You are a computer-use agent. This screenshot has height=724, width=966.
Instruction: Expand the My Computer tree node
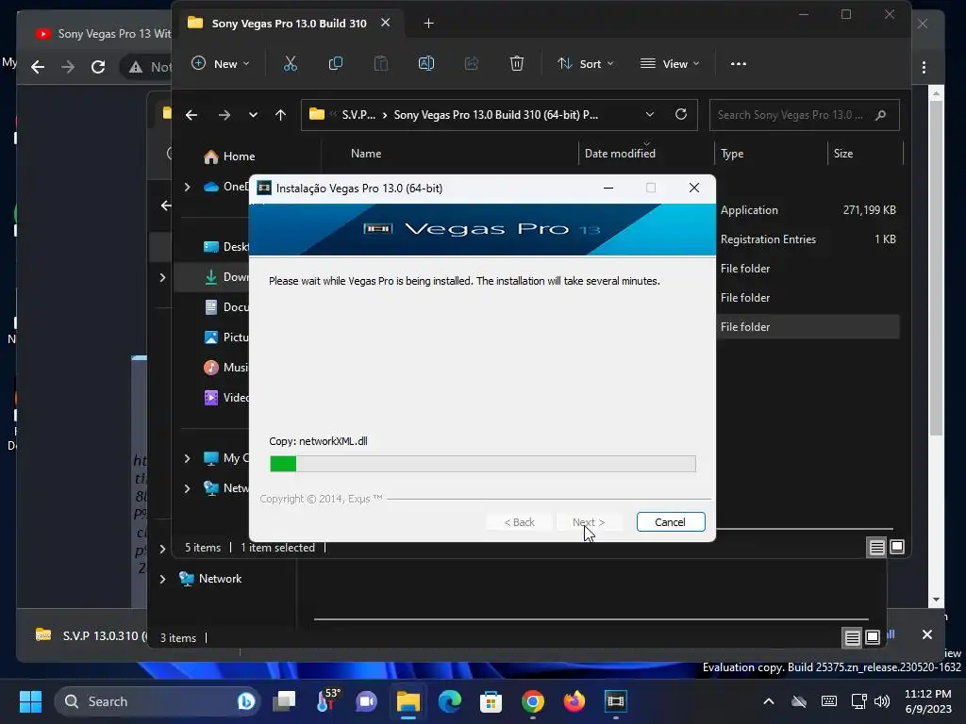(x=188, y=458)
